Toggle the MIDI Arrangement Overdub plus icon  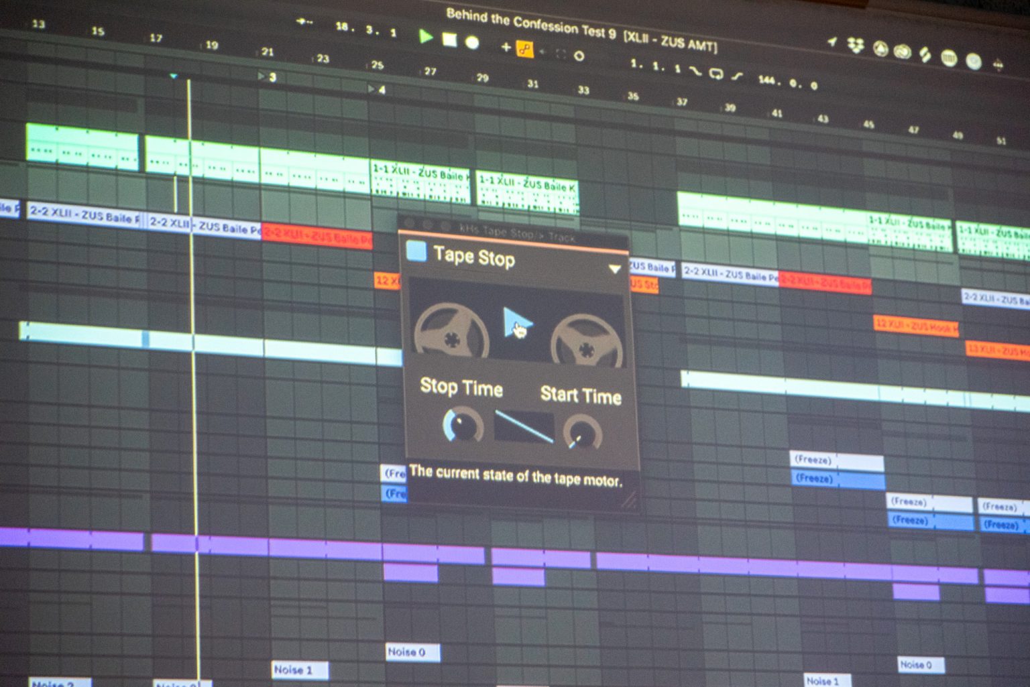click(506, 47)
